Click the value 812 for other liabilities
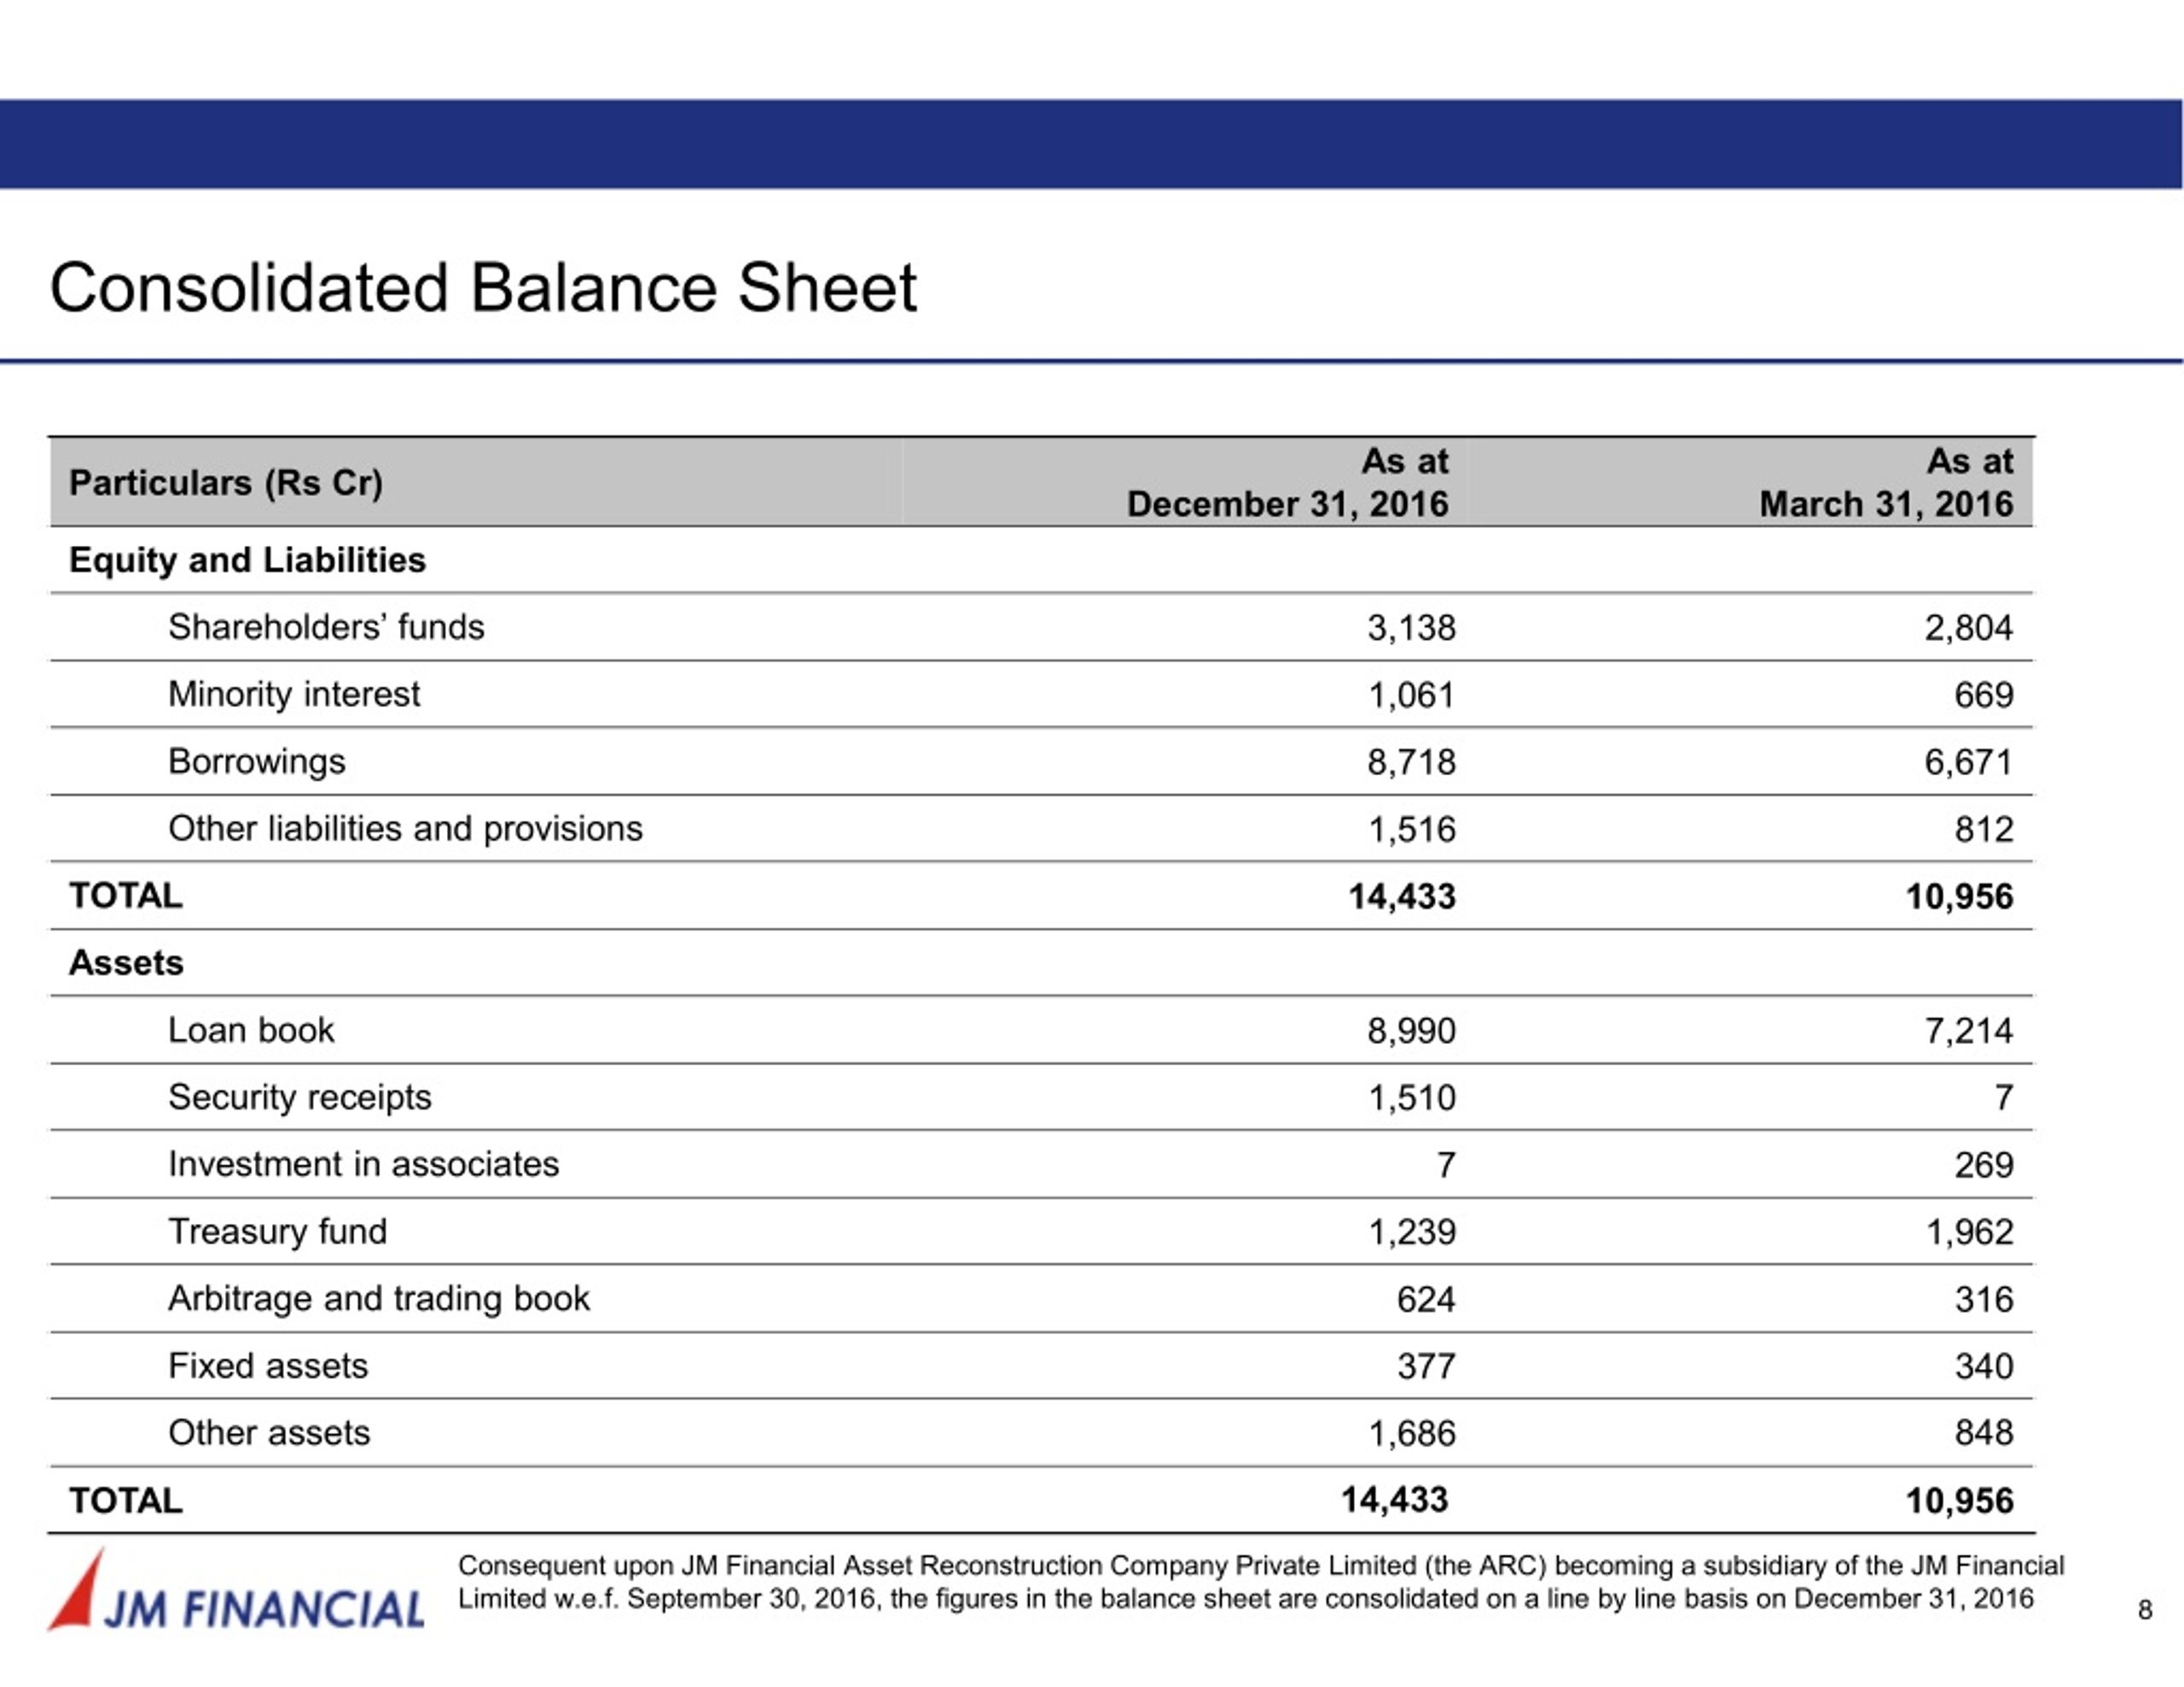The width and height of the screenshot is (2184, 1687). tap(1984, 829)
